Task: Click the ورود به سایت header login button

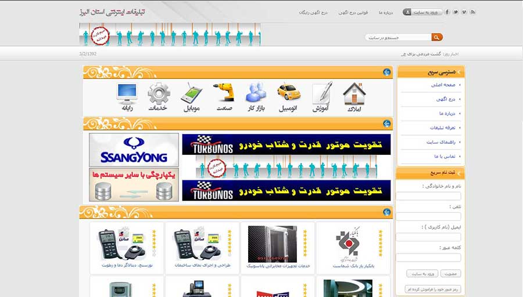Action: [423, 12]
